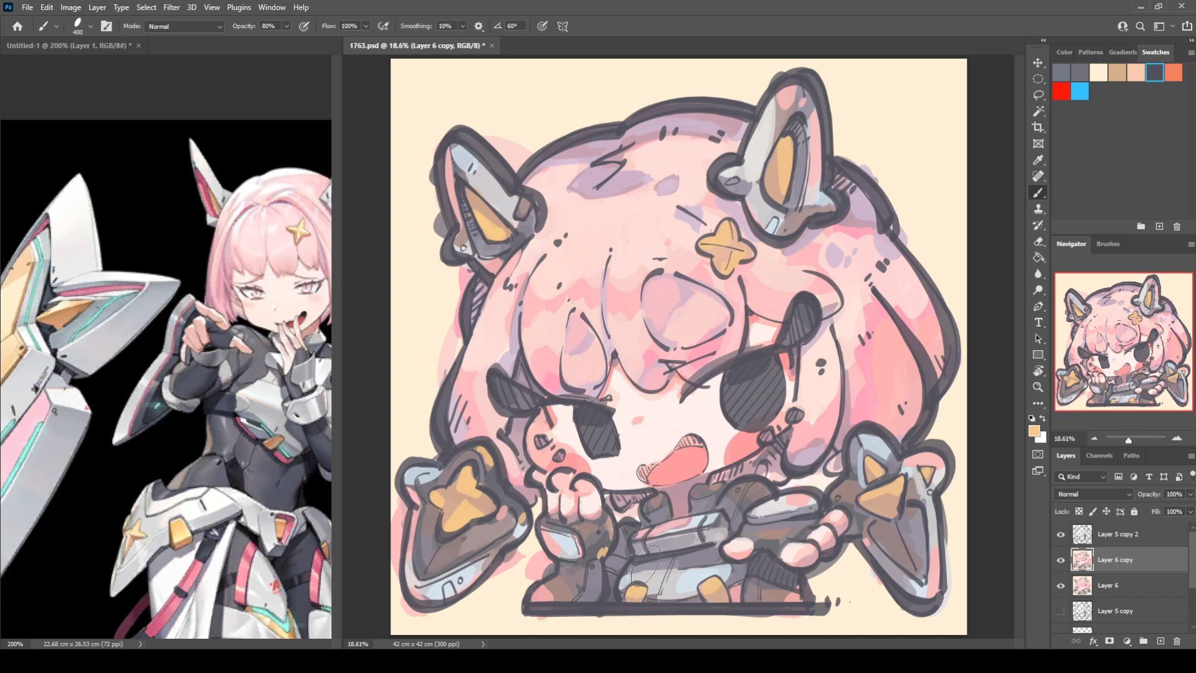Open smoothing options gear

(x=478, y=26)
